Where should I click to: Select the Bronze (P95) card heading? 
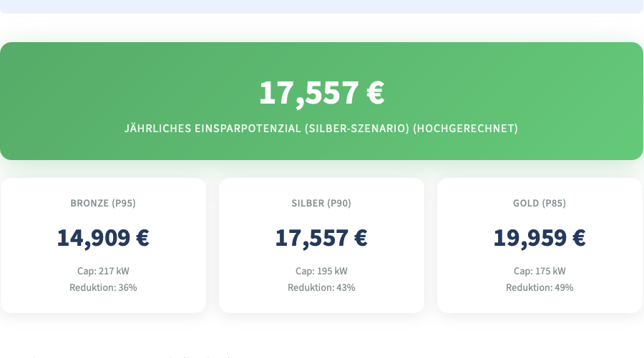coord(103,203)
